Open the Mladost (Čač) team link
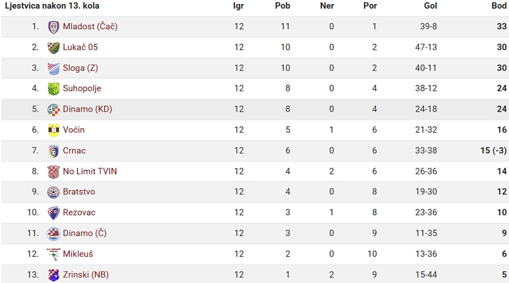 (90, 26)
